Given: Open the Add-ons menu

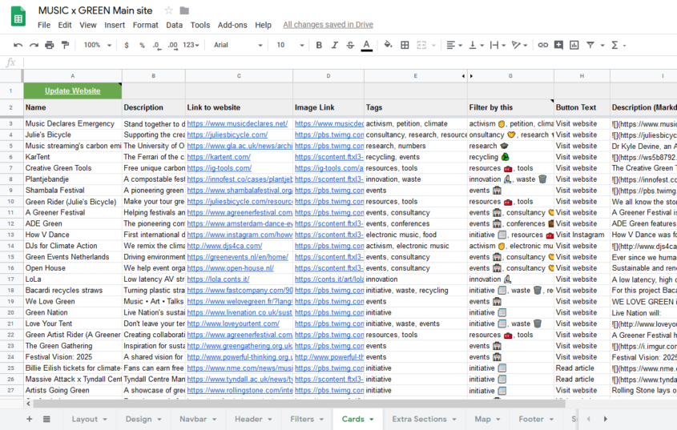Looking at the screenshot, I should point(232,25).
